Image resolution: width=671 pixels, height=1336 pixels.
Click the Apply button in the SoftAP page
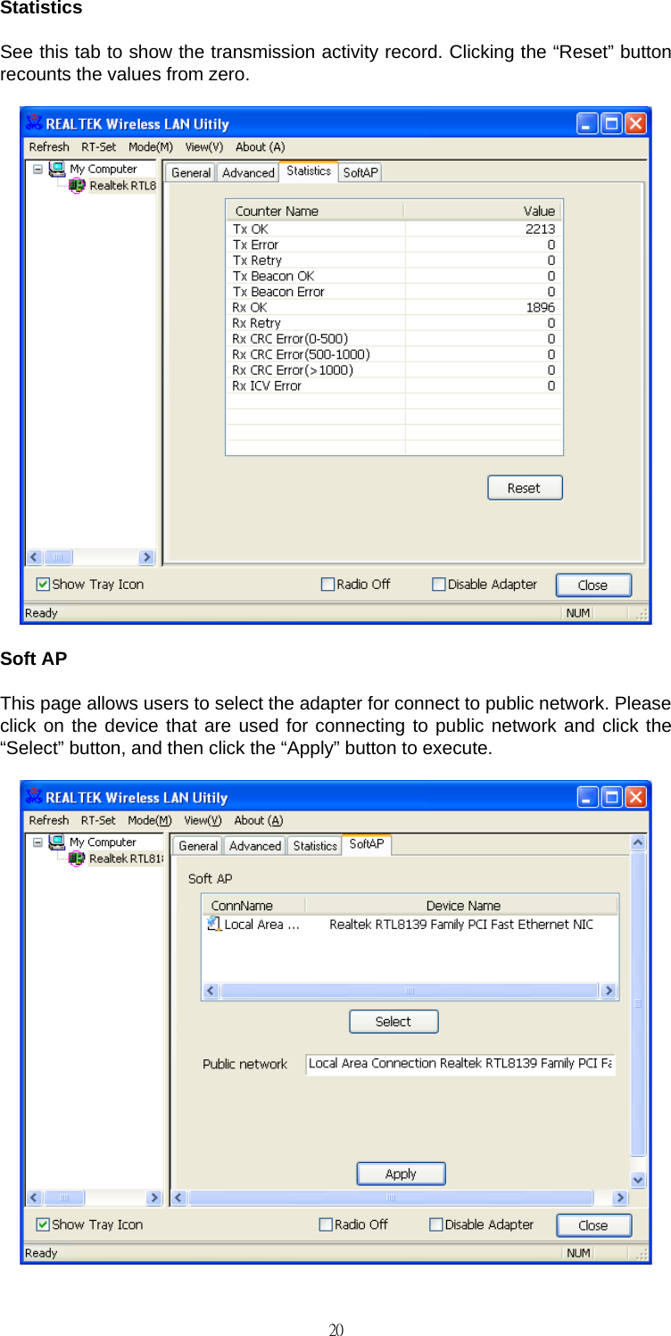coord(401,1174)
